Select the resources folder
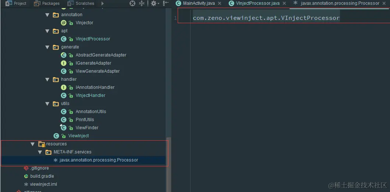This screenshot has height=192, width=390. point(56,144)
